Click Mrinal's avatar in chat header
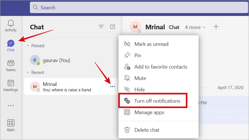This screenshot has width=249, height=140. tap(135, 27)
